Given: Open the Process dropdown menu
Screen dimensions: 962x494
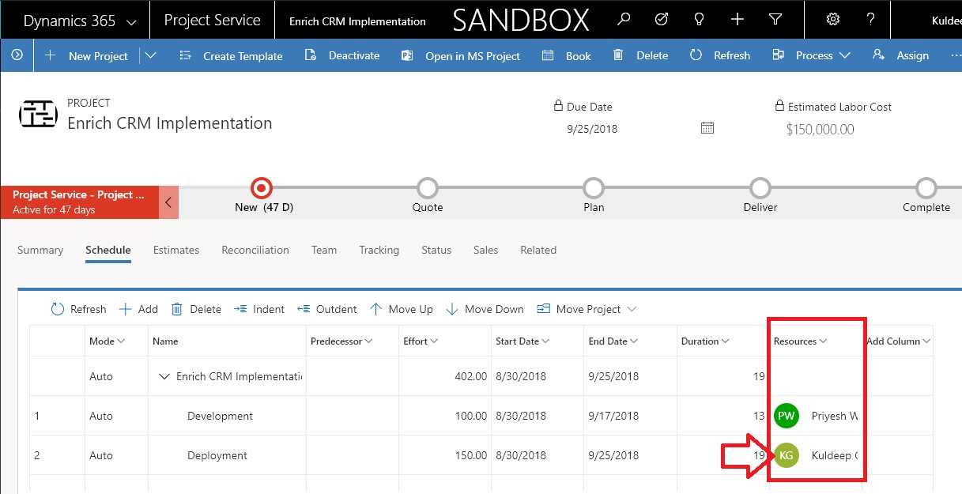Looking at the screenshot, I should (811, 55).
